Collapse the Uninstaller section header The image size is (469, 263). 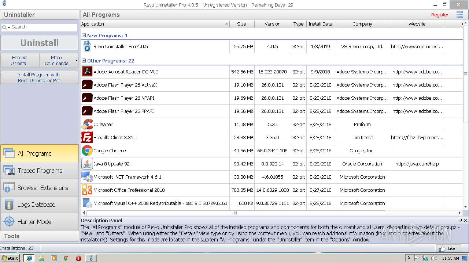tap(39, 15)
